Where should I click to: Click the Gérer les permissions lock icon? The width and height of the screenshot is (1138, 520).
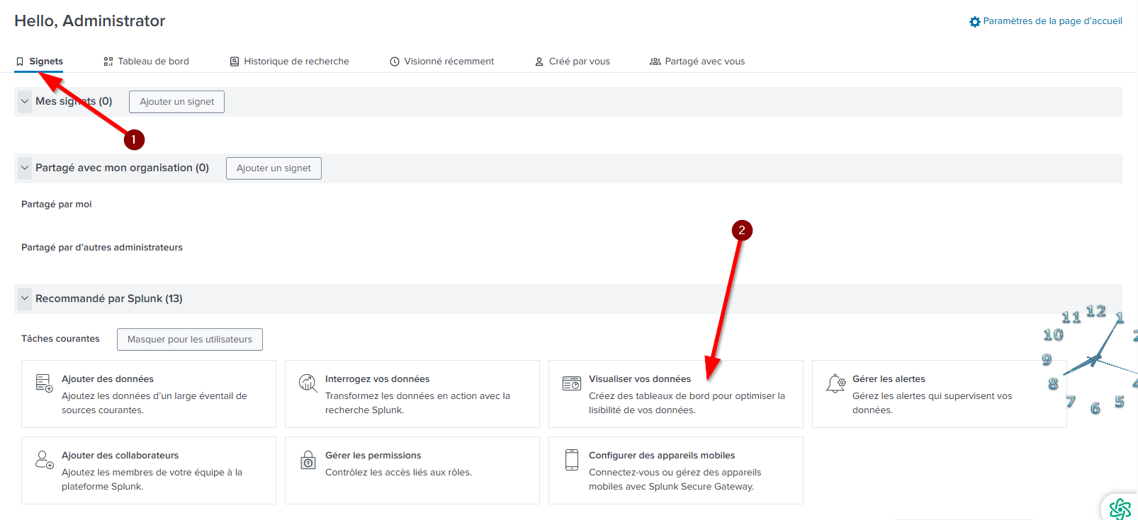click(308, 460)
